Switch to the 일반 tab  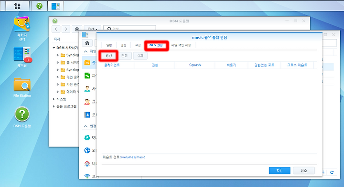[109, 45]
